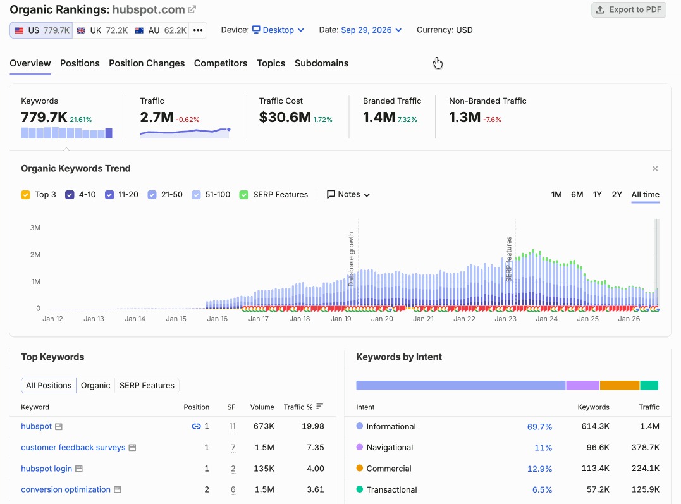
Task: Close the Organic Keywords Trend panel
Action: pyautogui.click(x=655, y=169)
